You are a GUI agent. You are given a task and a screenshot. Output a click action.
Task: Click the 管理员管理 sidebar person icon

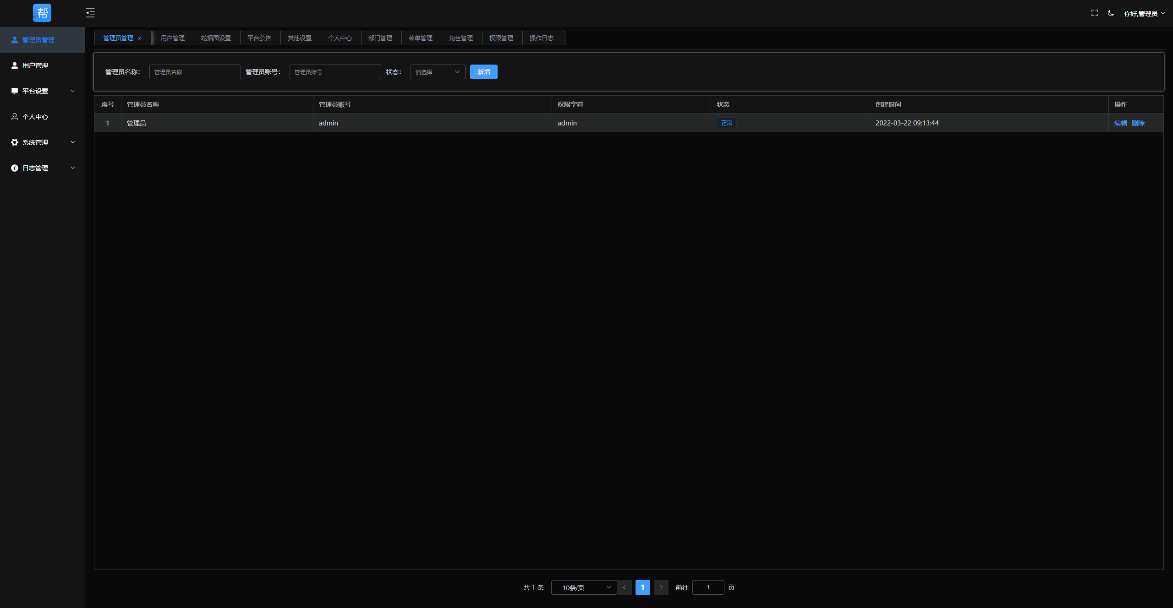15,40
